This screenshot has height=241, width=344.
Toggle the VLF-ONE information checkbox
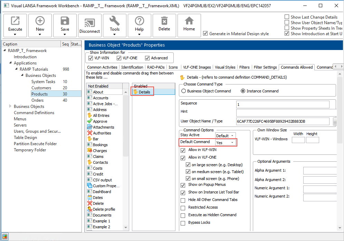click(119, 58)
